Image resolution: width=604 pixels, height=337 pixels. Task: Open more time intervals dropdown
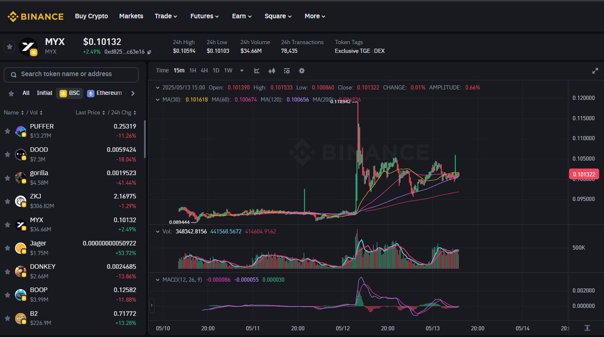click(x=242, y=71)
